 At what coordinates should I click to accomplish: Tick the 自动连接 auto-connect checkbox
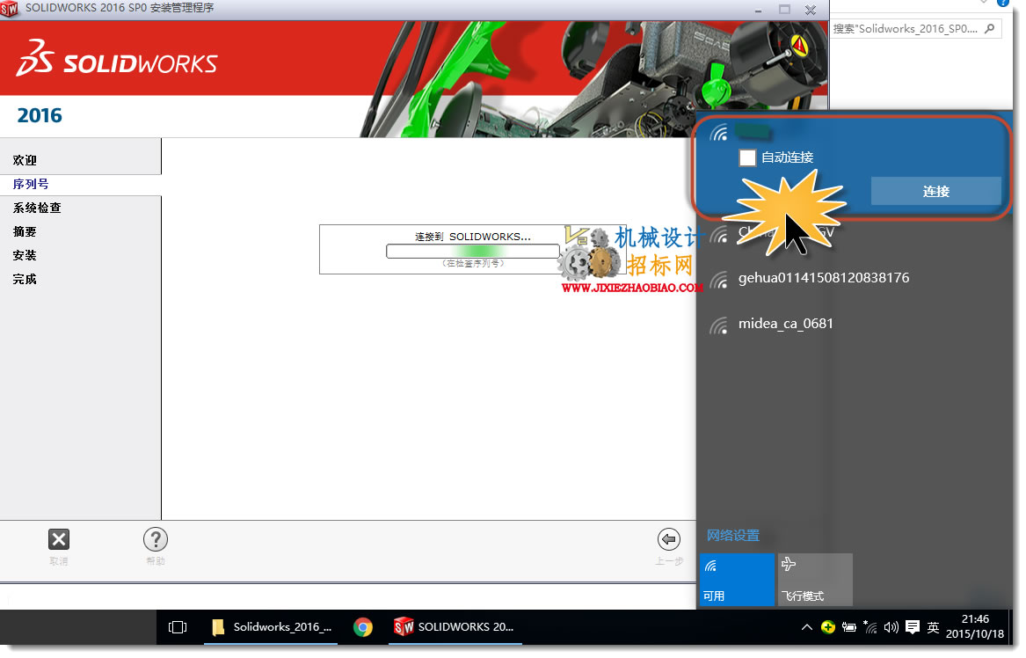pyautogui.click(x=747, y=157)
